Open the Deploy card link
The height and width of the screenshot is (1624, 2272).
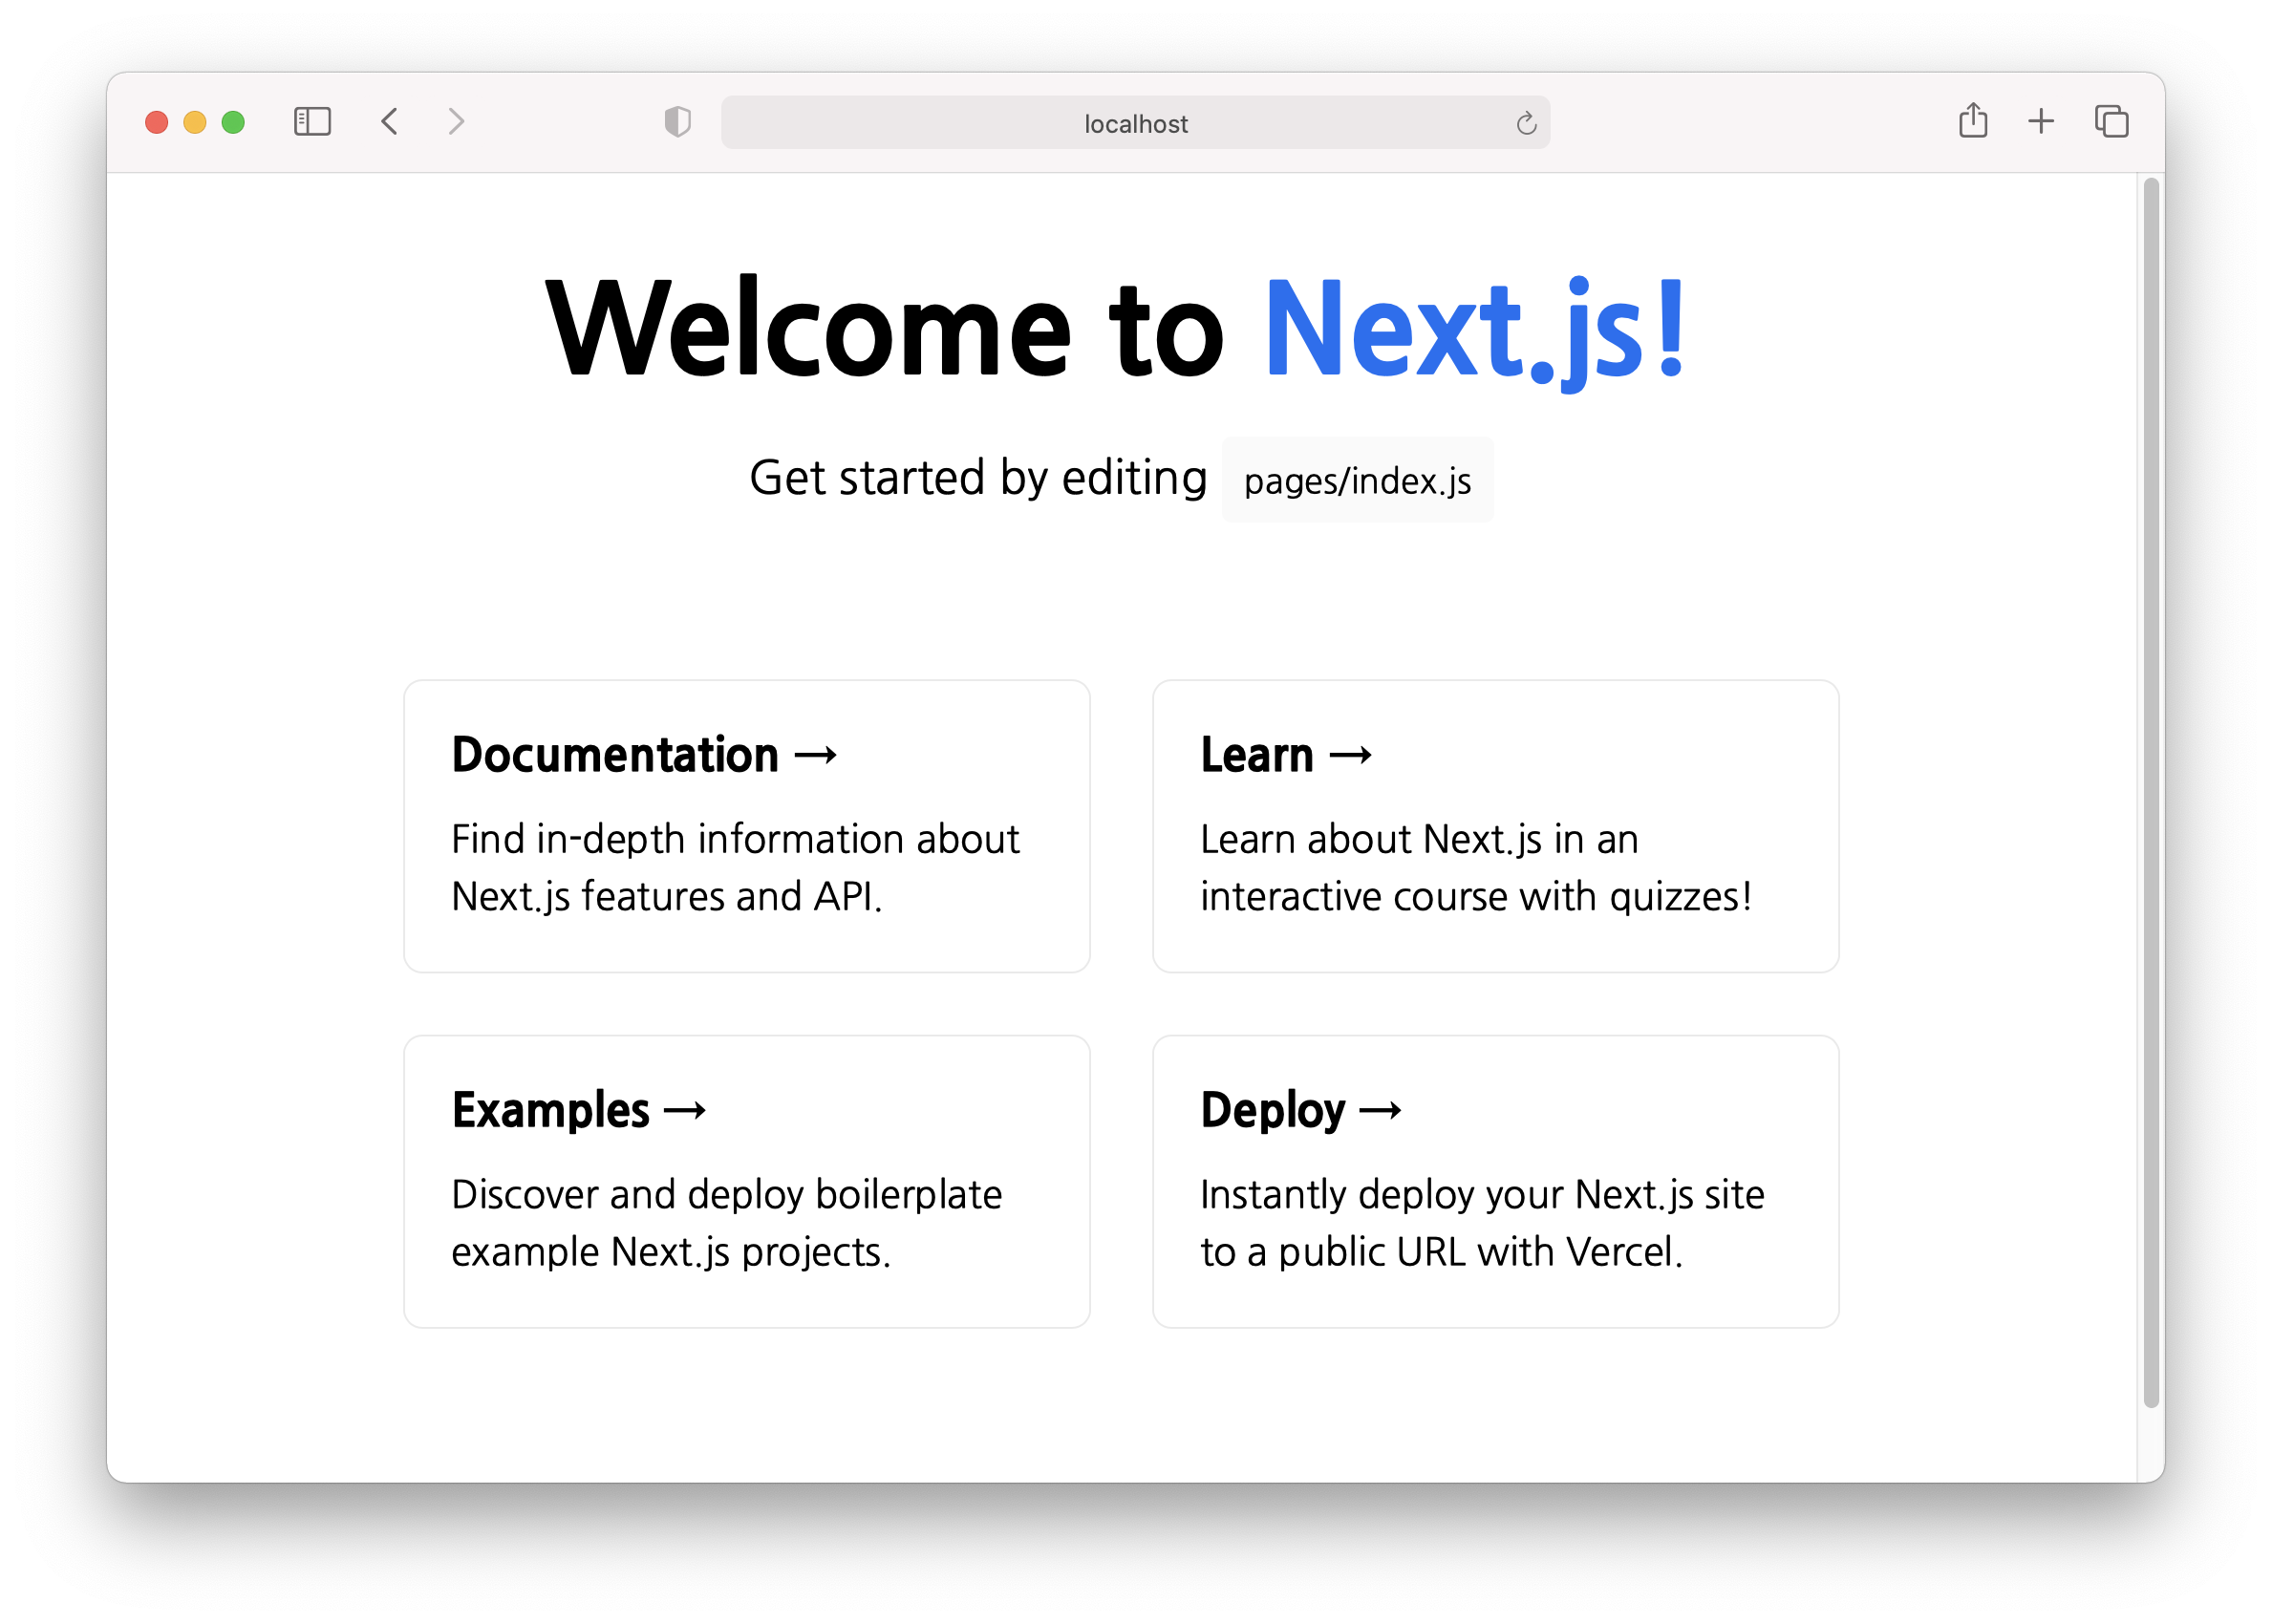point(1495,1181)
